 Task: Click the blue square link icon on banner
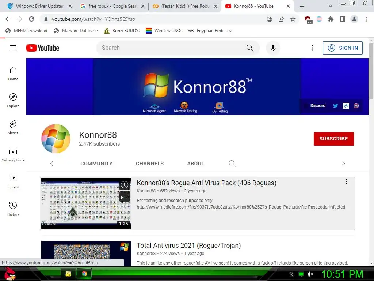346,106
